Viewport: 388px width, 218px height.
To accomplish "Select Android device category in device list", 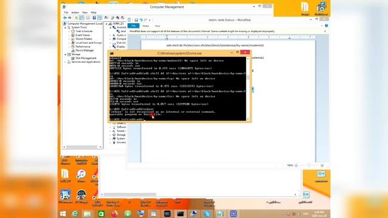I will [x=119, y=27].
